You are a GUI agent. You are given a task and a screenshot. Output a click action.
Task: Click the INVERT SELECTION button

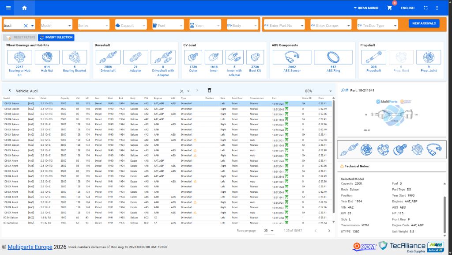pos(56,38)
